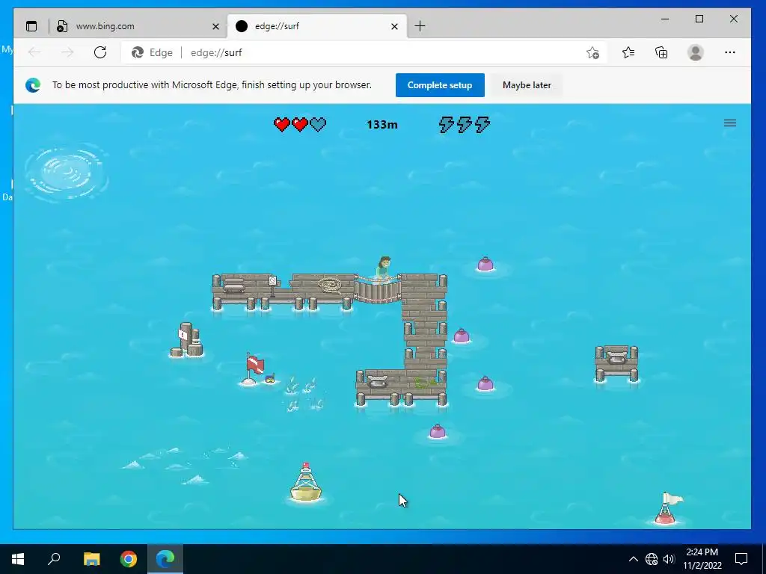This screenshot has height=574, width=766.
Task: Open the volume tray icon
Action: click(x=669, y=559)
